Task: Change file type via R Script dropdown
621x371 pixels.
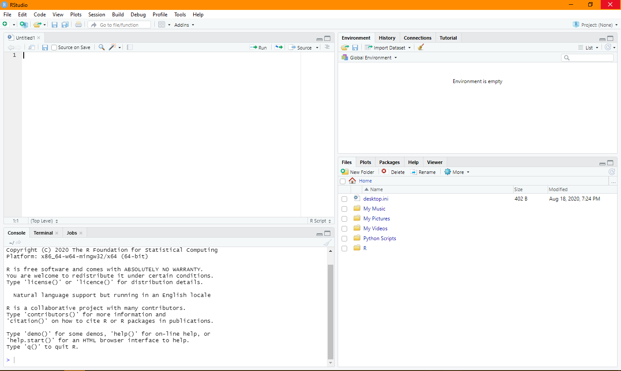Action: coord(320,221)
